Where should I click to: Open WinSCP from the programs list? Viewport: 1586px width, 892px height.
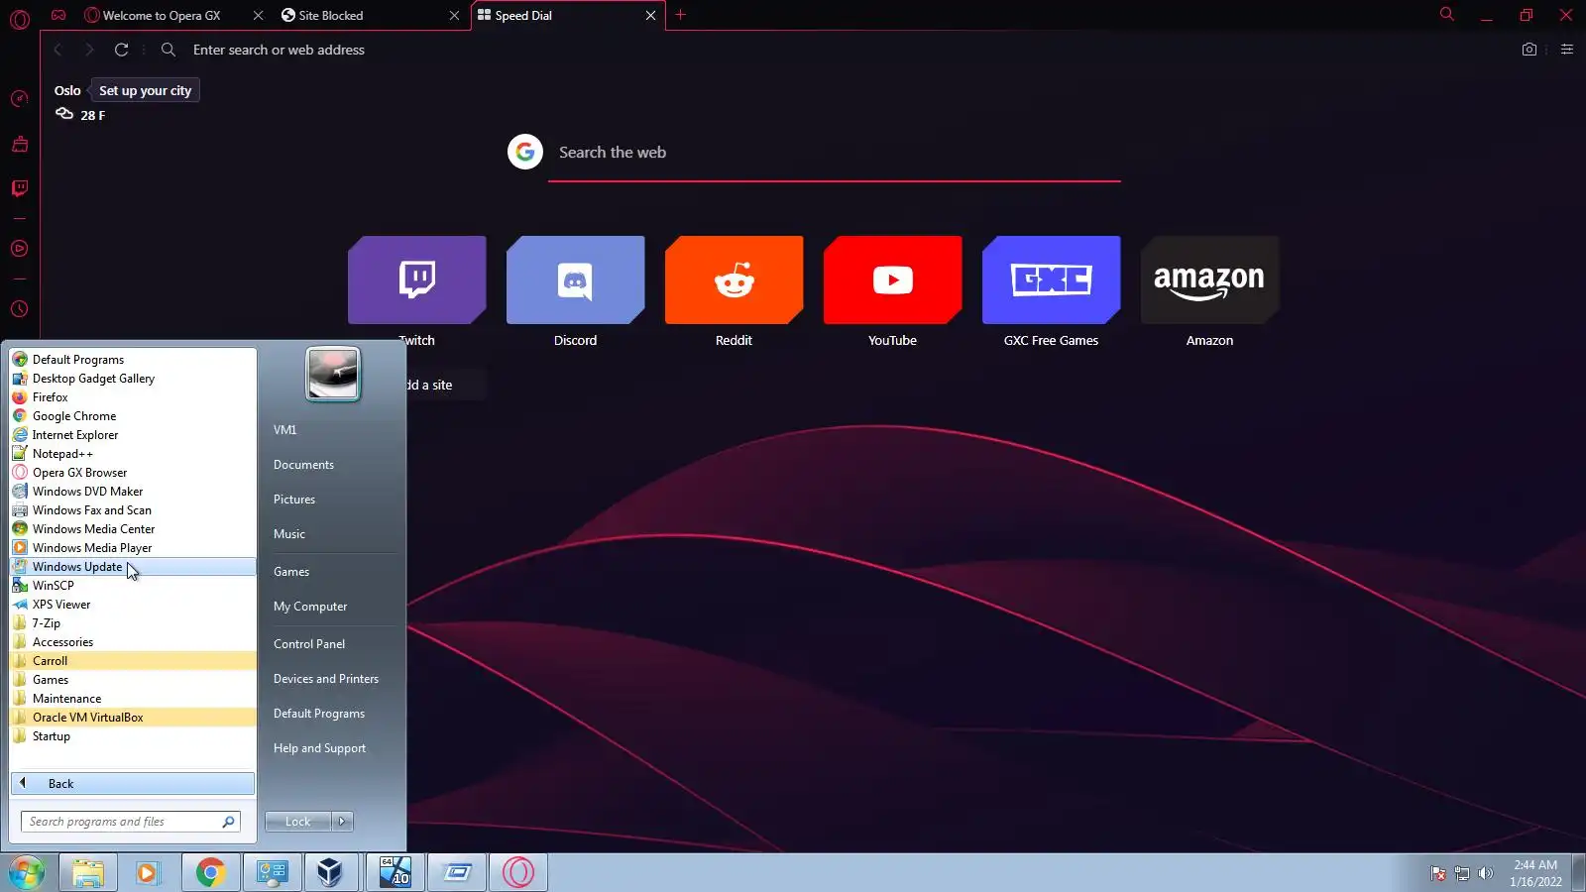[133, 586]
